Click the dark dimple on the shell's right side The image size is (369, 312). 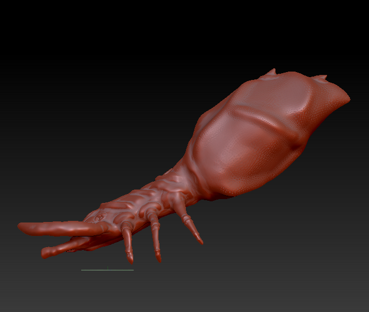(x=296, y=147)
